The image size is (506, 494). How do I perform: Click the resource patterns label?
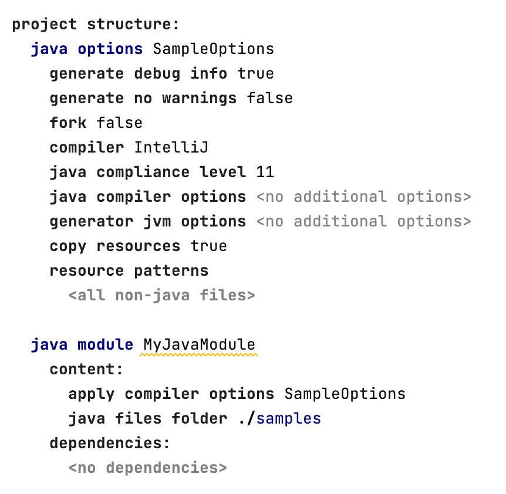pyautogui.click(x=129, y=270)
